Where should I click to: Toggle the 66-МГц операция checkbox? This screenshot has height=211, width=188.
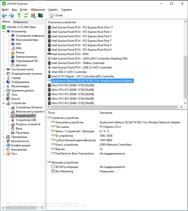tap(53, 167)
